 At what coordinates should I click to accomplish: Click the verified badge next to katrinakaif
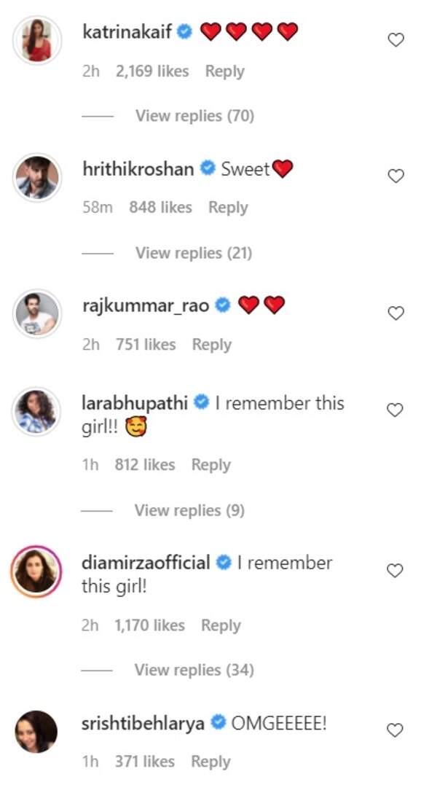tap(184, 31)
